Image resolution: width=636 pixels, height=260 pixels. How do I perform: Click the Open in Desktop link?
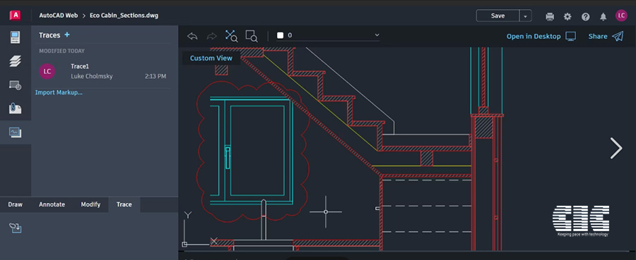point(534,37)
